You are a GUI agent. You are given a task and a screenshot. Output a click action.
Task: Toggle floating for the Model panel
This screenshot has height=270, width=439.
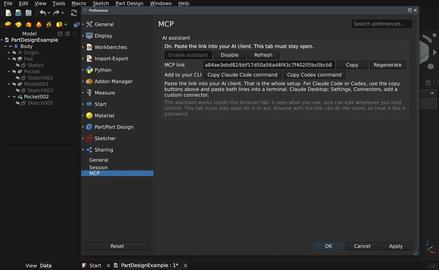point(67,34)
